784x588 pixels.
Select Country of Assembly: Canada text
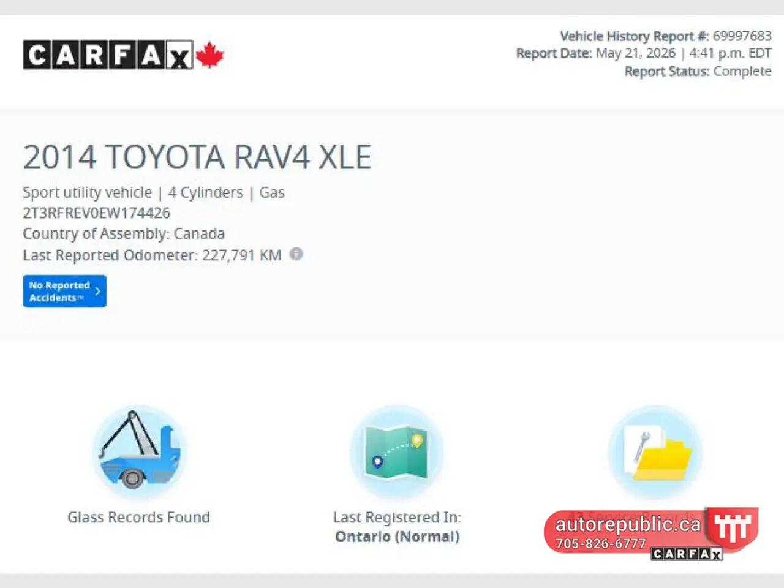pos(124,233)
